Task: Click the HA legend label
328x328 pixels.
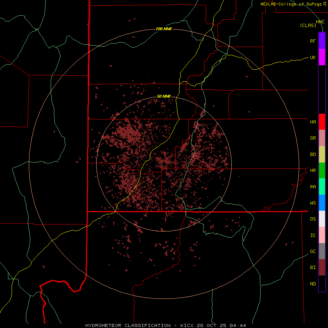Action: (x=313, y=122)
